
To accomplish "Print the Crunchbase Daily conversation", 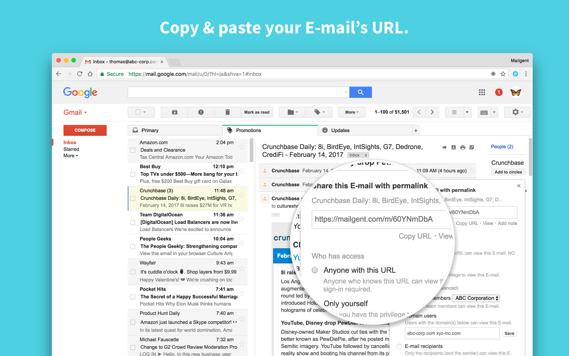I will pos(463,147).
